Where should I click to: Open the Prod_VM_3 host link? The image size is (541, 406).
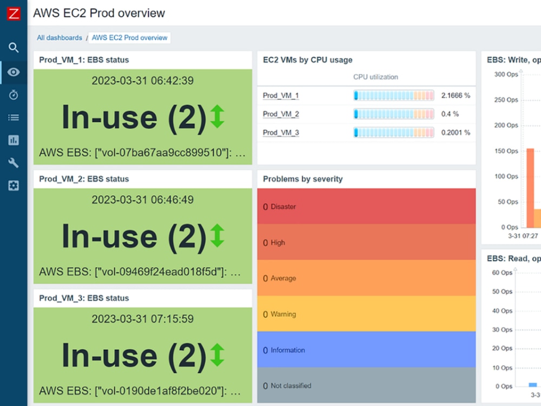[x=280, y=133]
